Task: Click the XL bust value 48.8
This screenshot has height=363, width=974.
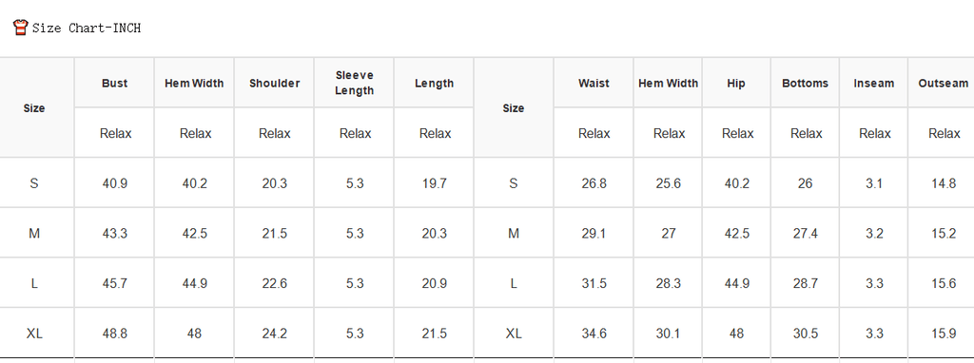Action: (x=115, y=334)
